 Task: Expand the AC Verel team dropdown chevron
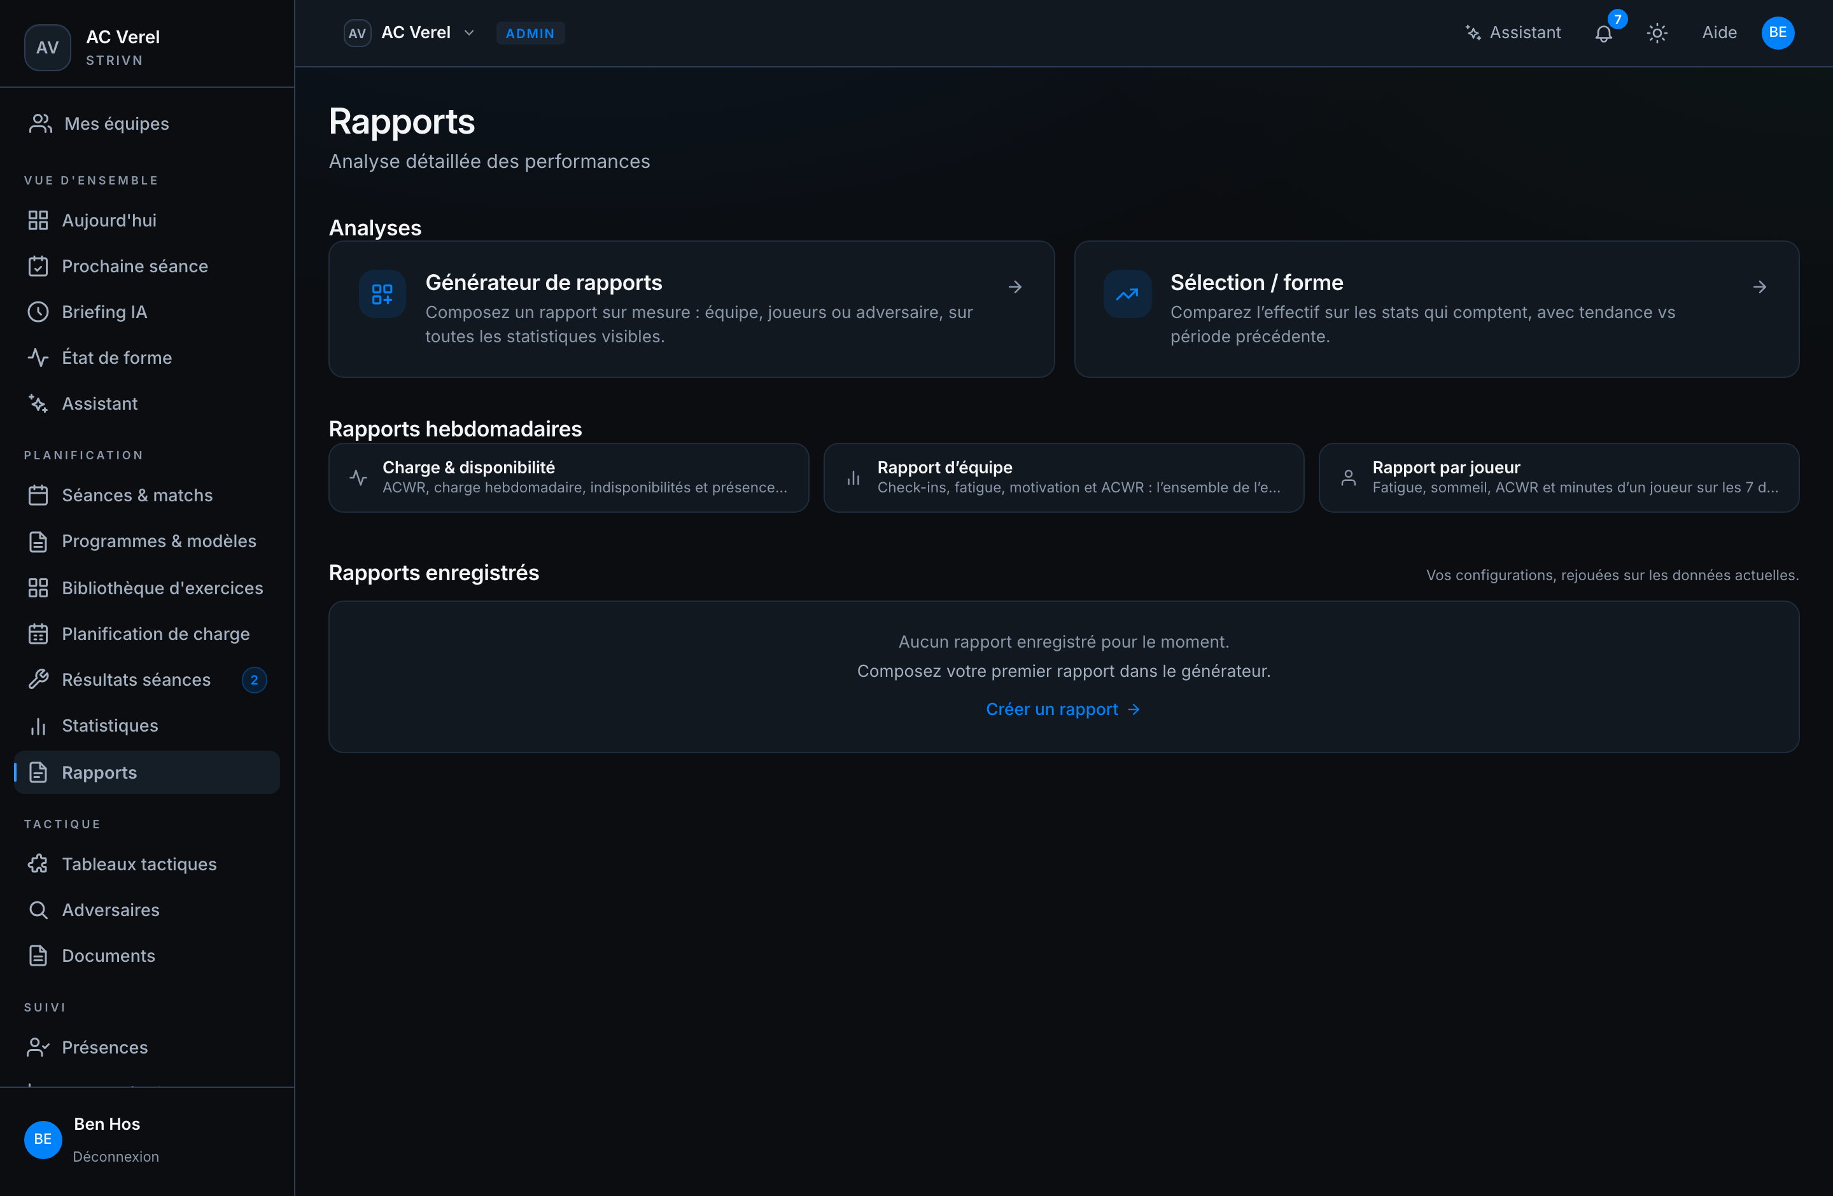pyautogui.click(x=469, y=33)
